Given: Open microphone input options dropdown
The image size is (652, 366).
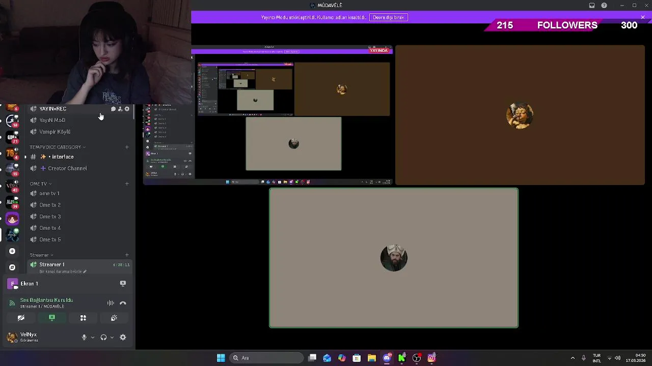Looking at the screenshot, I should click(92, 338).
